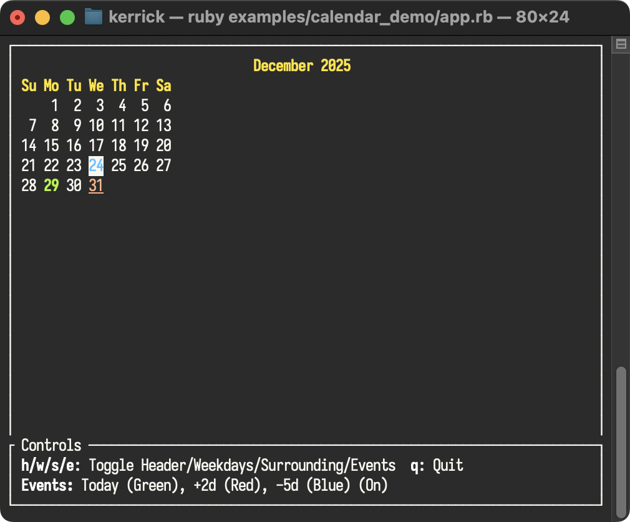Click the December 2025 calendar header
Screen dimensions: 630x522
(x=302, y=66)
